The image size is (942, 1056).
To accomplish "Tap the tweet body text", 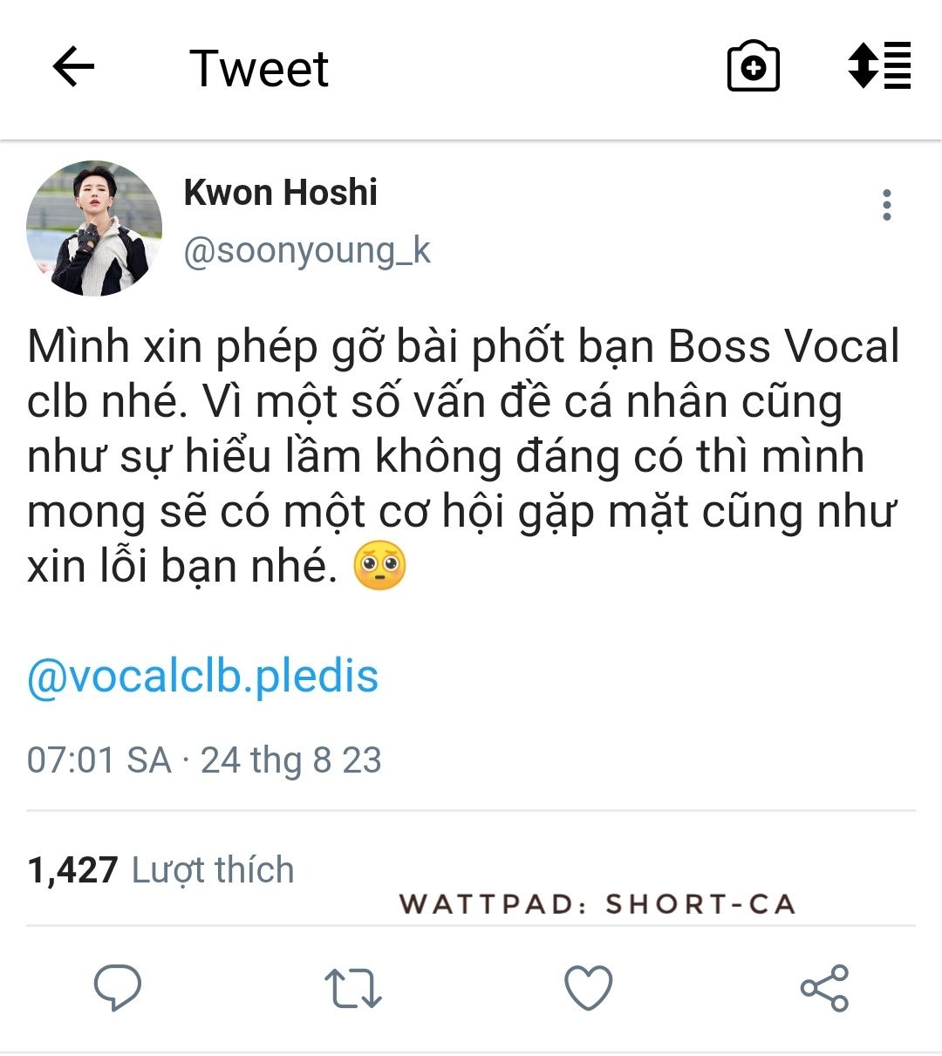I will point(463,456).
